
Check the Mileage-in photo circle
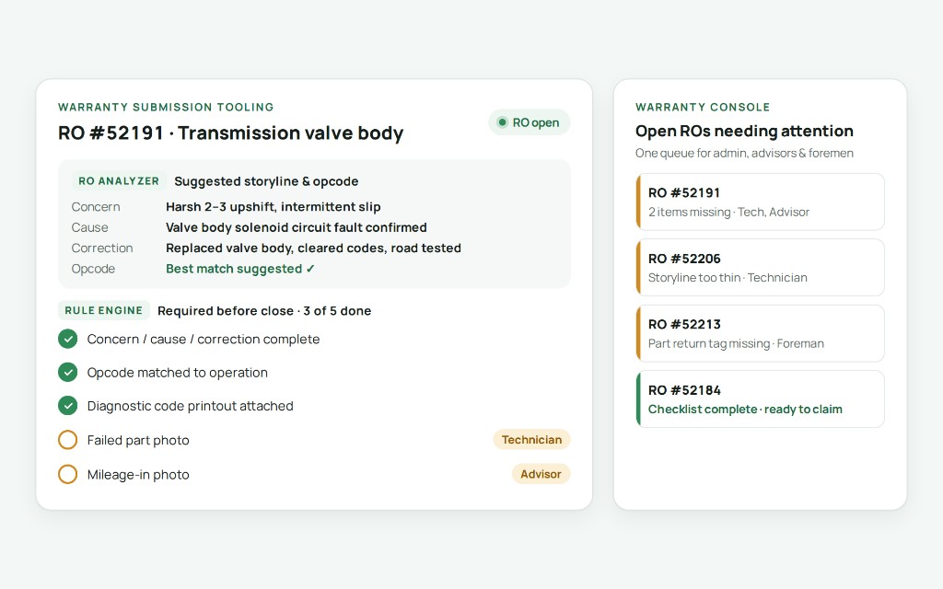point(68,474)
